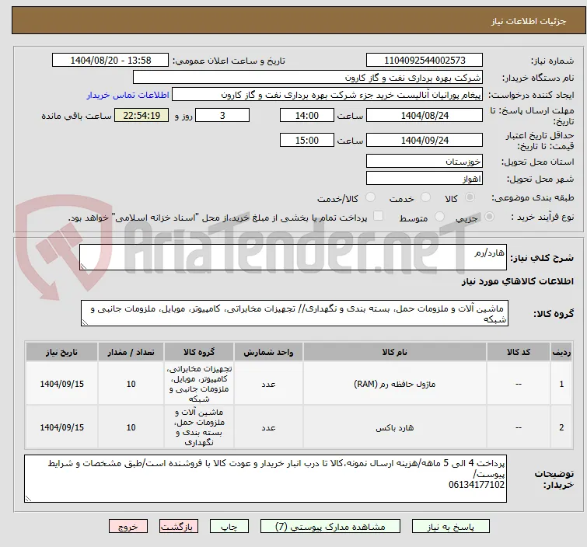Click the تاریخ و ساعت اعلان عمومی field
The height and width of the screenshot is (547, 587).
click(x=110, y=61)
